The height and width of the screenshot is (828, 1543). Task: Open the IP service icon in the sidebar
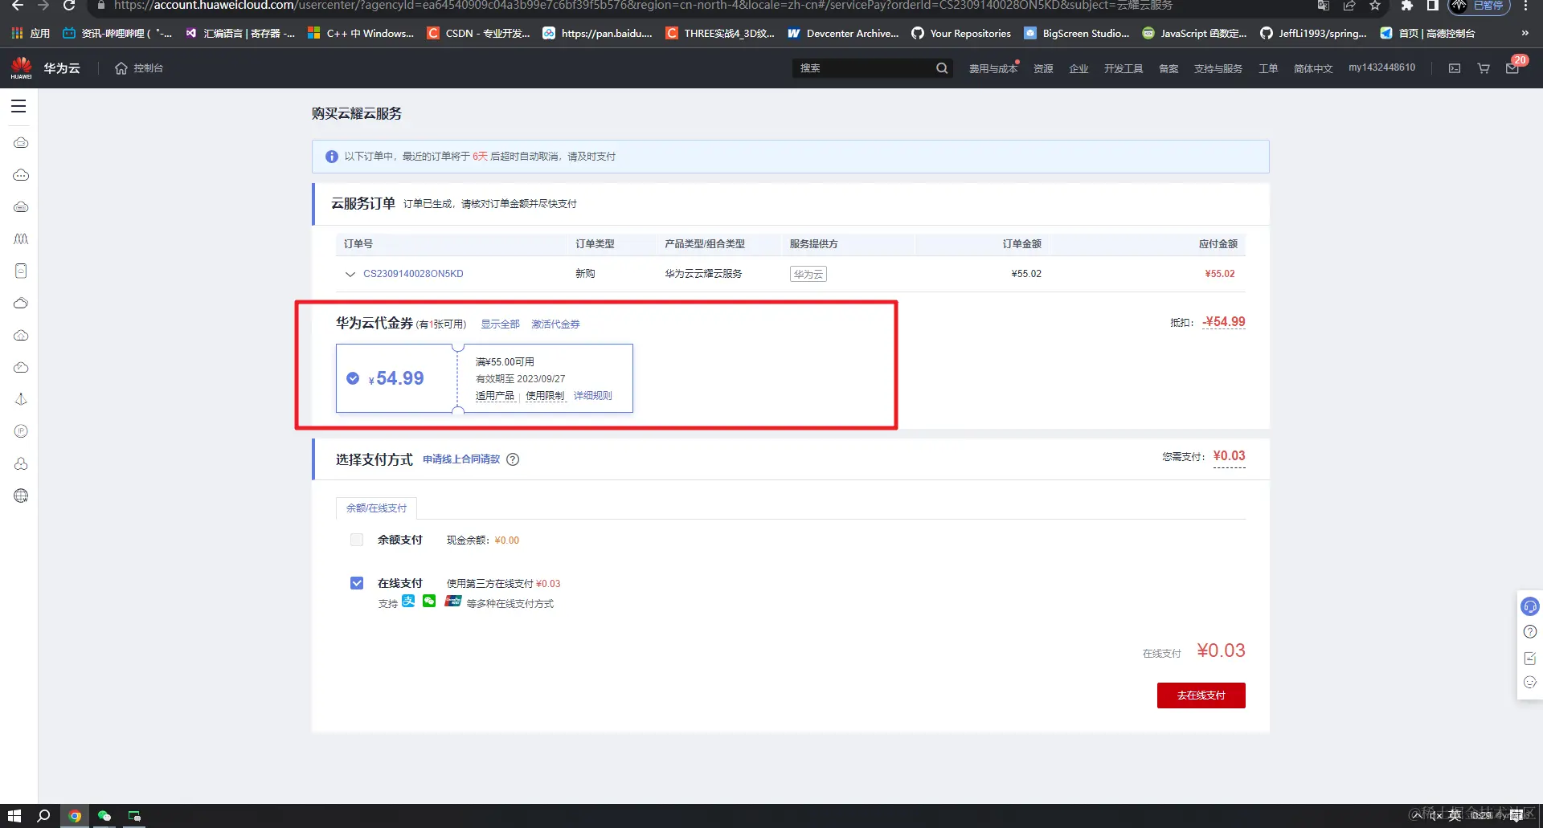point(21,431)
